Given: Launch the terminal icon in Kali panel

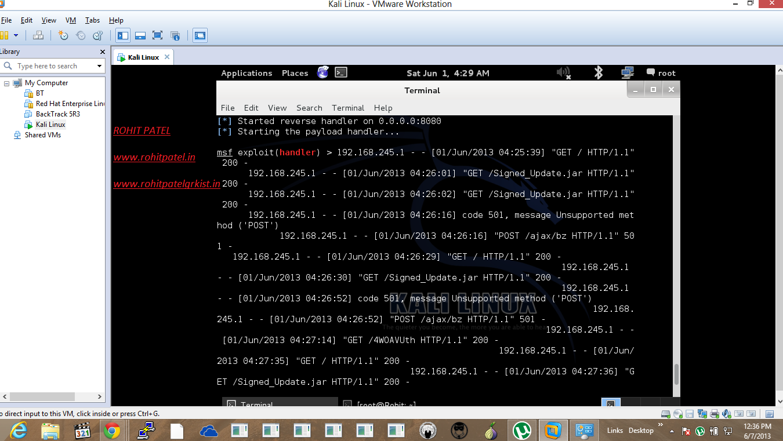Looking at the screenshot, I should point(341,72).
